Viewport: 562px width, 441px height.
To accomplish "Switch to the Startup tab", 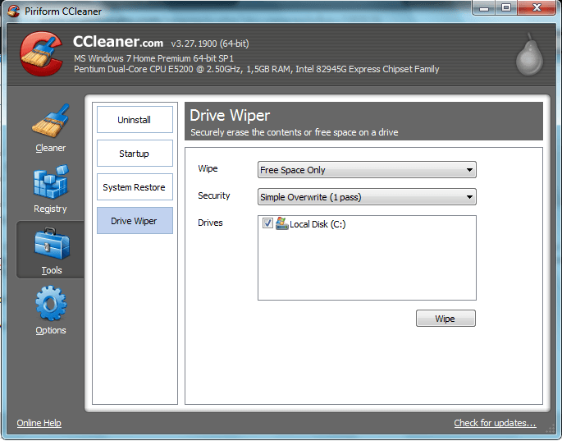I will click(x=135, y=154).
